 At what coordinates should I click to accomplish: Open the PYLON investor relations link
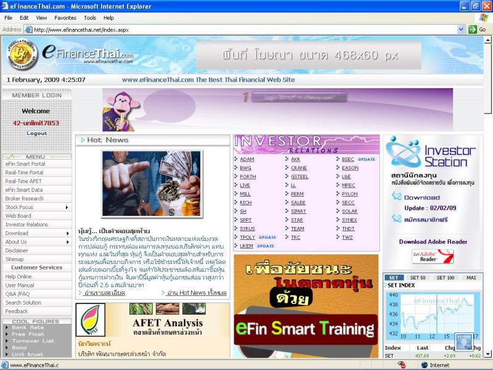(x=349, y=194)
